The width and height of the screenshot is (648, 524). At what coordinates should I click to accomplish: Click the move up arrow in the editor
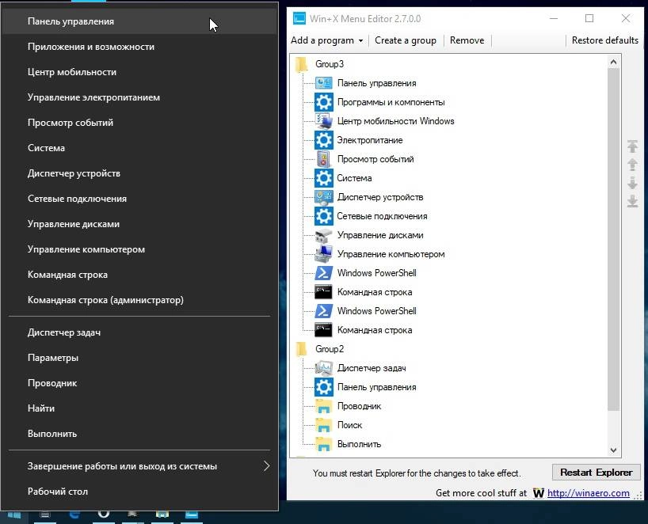pyautogui.click(x=632, y=165)
